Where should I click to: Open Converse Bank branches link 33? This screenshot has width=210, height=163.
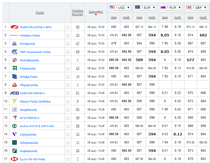(x=78, y=35)
